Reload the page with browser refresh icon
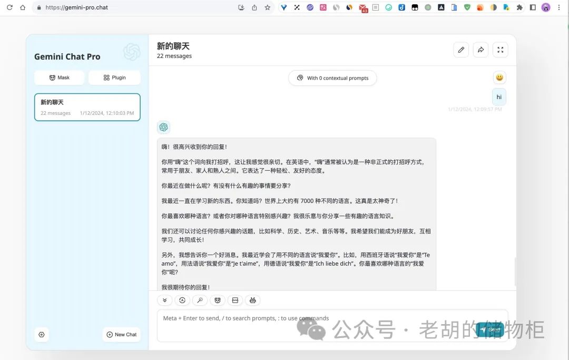Screen dimensions: 569x360 [9, 7]
